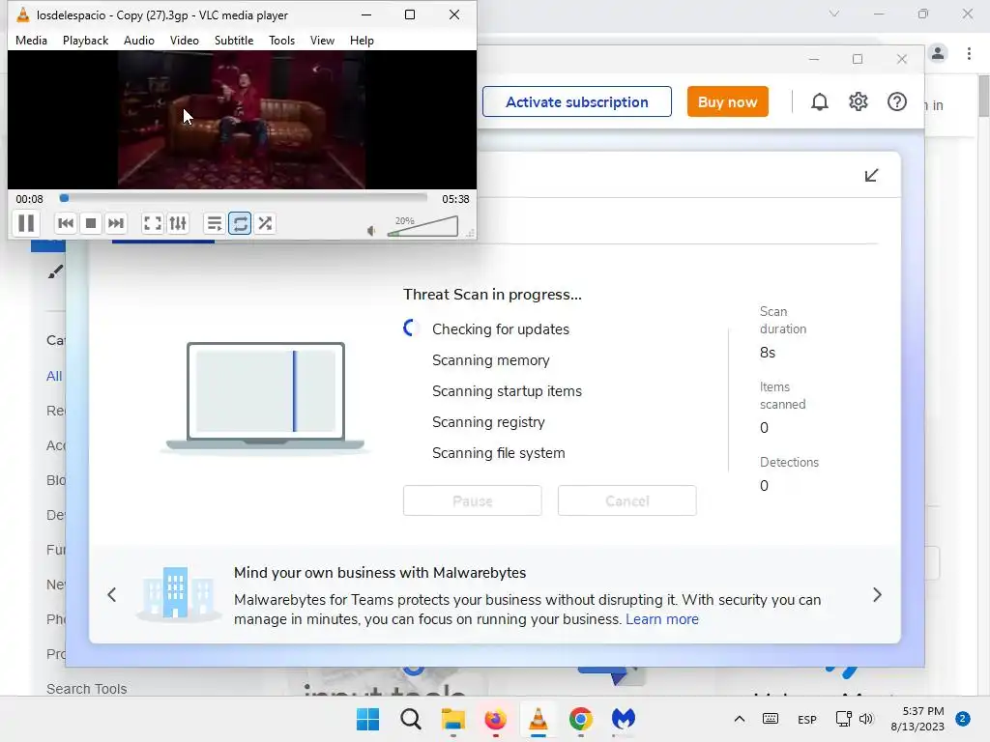The height and width of the screenshot is (742, 990).
Task: Collapse the scan panel with arrow icon
Action: point(871,176)
